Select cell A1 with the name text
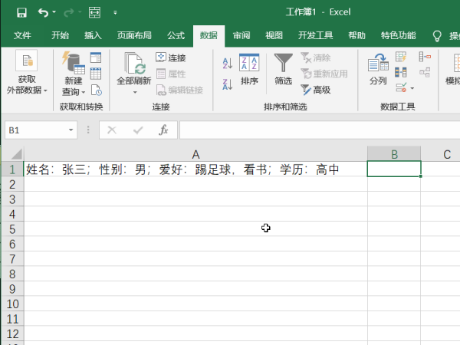Screen dimensions: 460x345 tap(195, 169)
